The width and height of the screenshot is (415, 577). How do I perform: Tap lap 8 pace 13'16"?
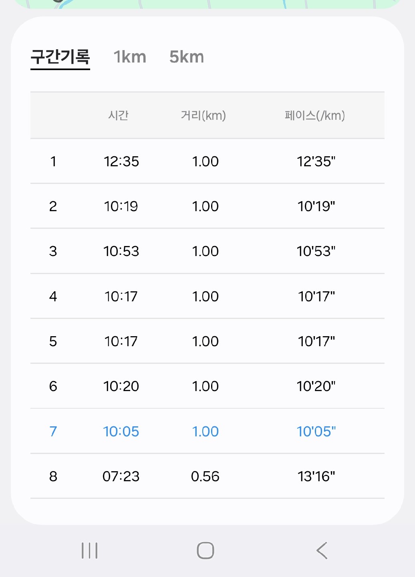pyautogui.click(x=316, y=476)
